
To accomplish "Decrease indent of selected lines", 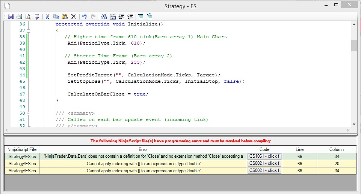I will [x=121, y=16].
